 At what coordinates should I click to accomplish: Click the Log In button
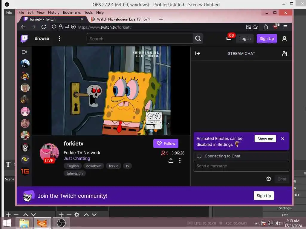245,38
